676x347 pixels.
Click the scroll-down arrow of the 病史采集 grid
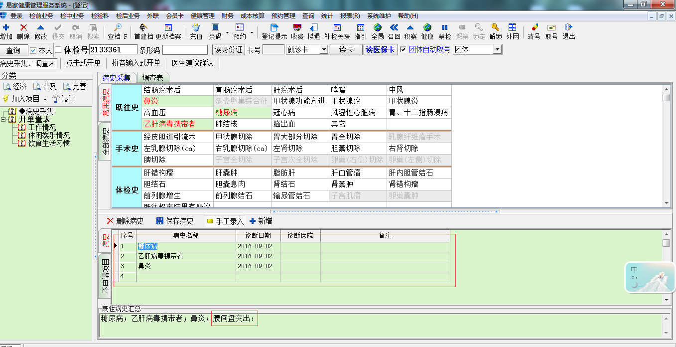pos(667,203)
